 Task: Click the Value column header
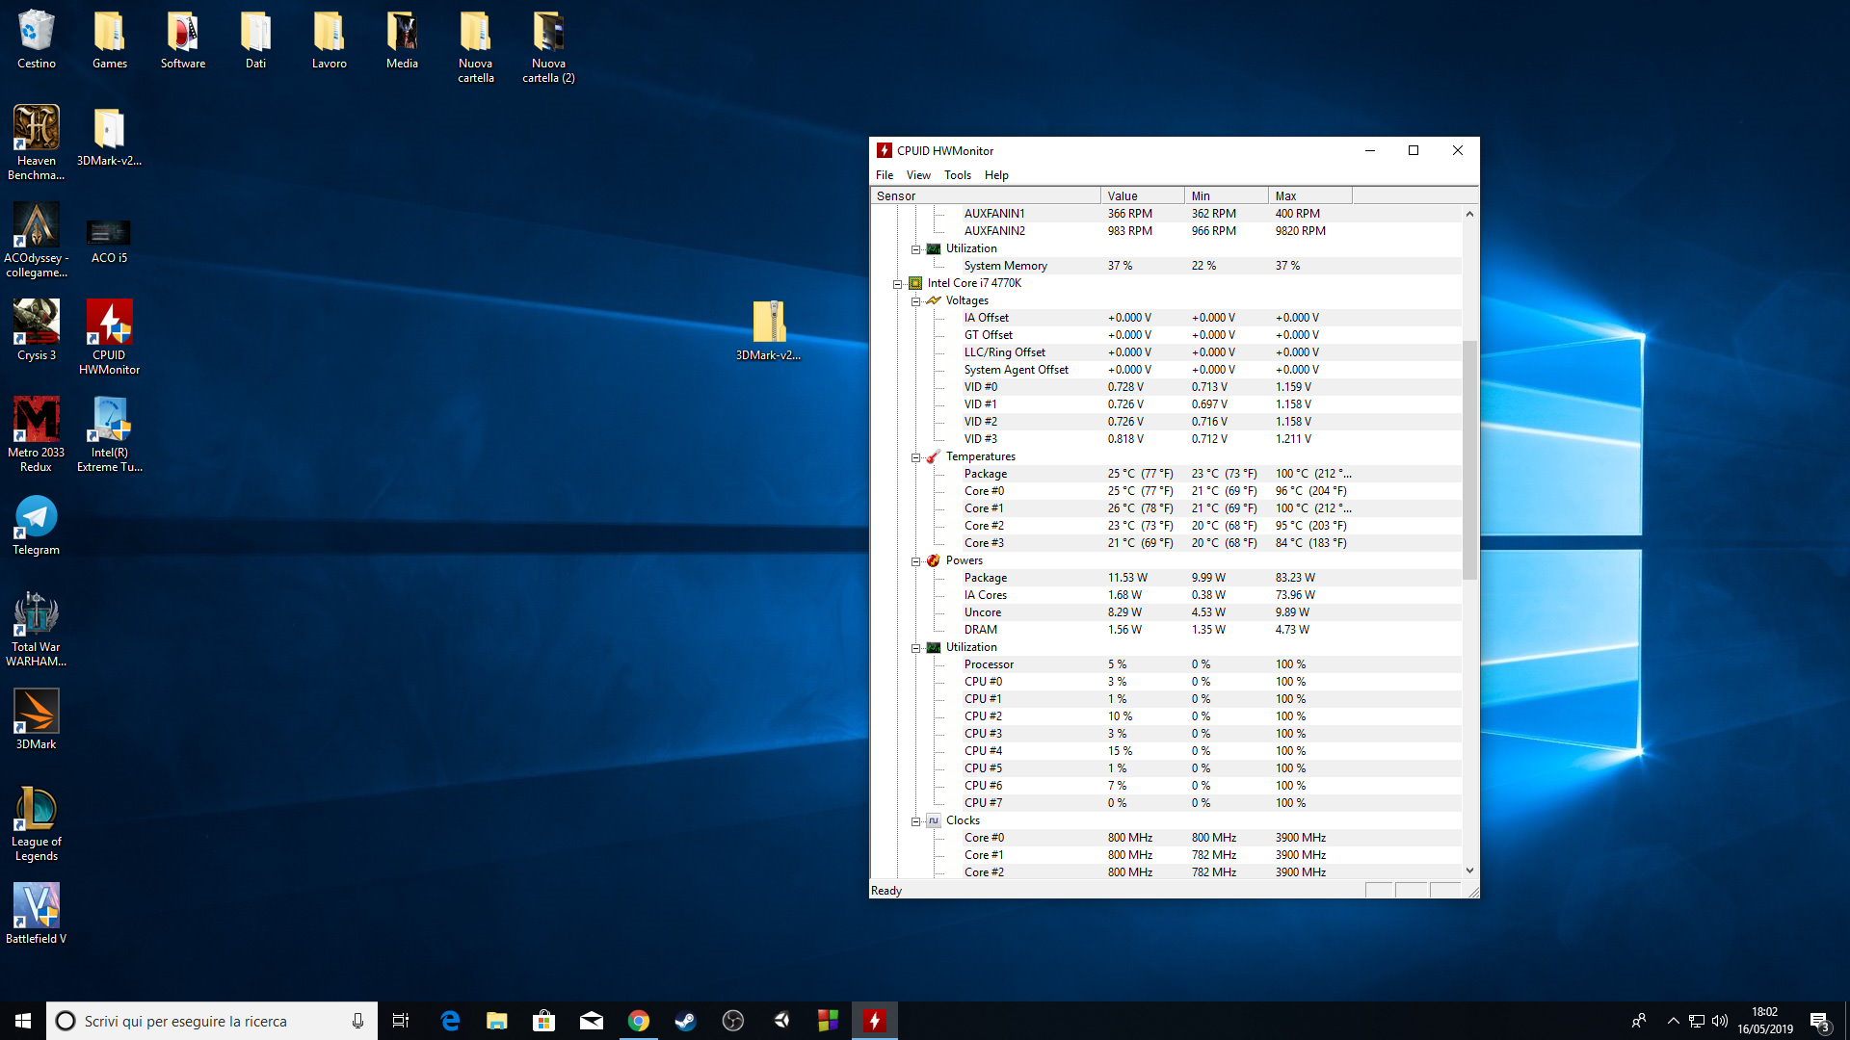[1143, 195]
